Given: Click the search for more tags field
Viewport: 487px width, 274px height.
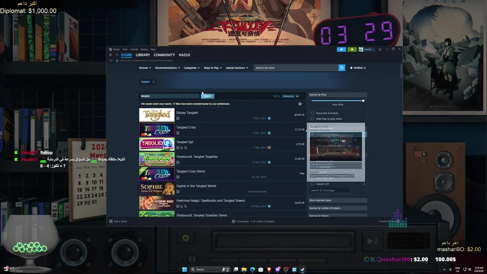Looking at the screenshot, I should click(x=330, y=190).
